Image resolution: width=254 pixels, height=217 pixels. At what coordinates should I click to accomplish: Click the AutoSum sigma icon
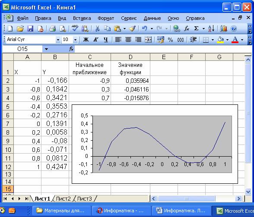pyautogui.click(x=196, y=28)
